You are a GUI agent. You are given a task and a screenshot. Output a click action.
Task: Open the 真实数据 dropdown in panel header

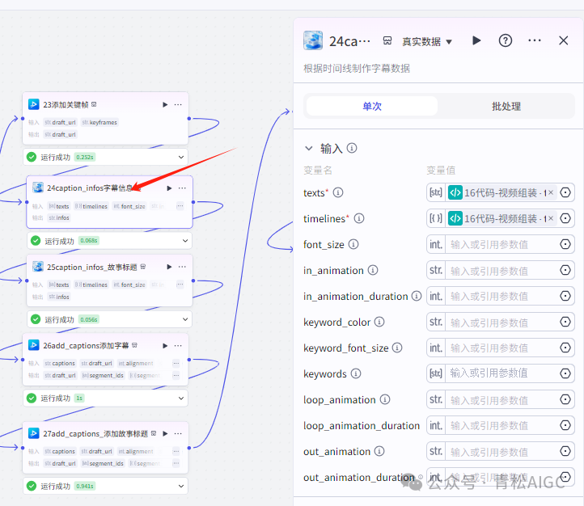(x=427, y=41)
